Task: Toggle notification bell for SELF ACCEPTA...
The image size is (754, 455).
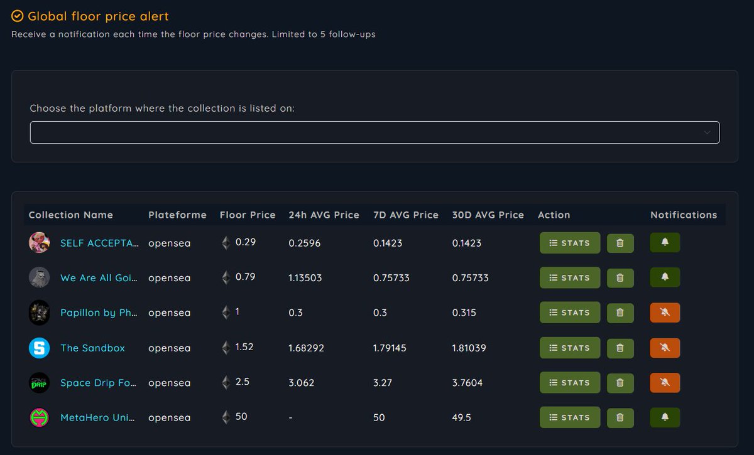Action: pyautogui.click(x=665, y=242)
